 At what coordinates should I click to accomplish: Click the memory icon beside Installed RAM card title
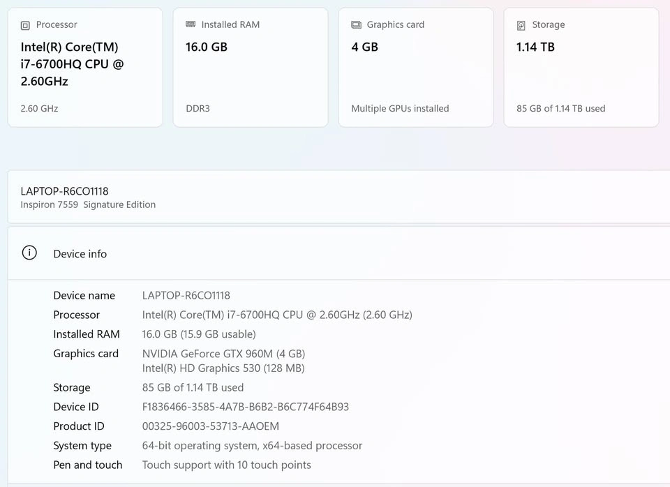[x=191, y=24]
